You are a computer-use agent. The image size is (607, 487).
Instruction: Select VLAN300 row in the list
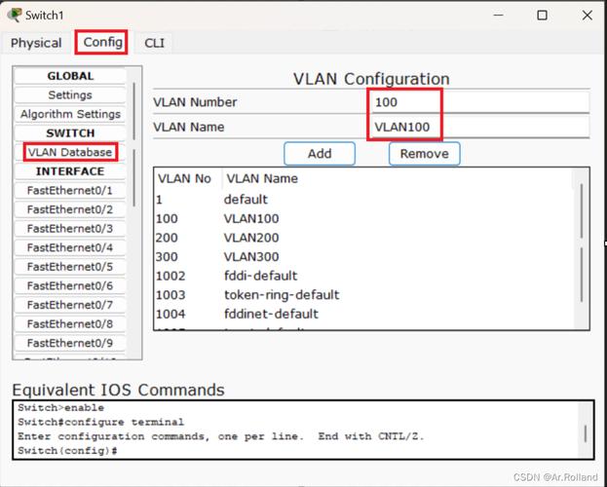click(363, 257)
